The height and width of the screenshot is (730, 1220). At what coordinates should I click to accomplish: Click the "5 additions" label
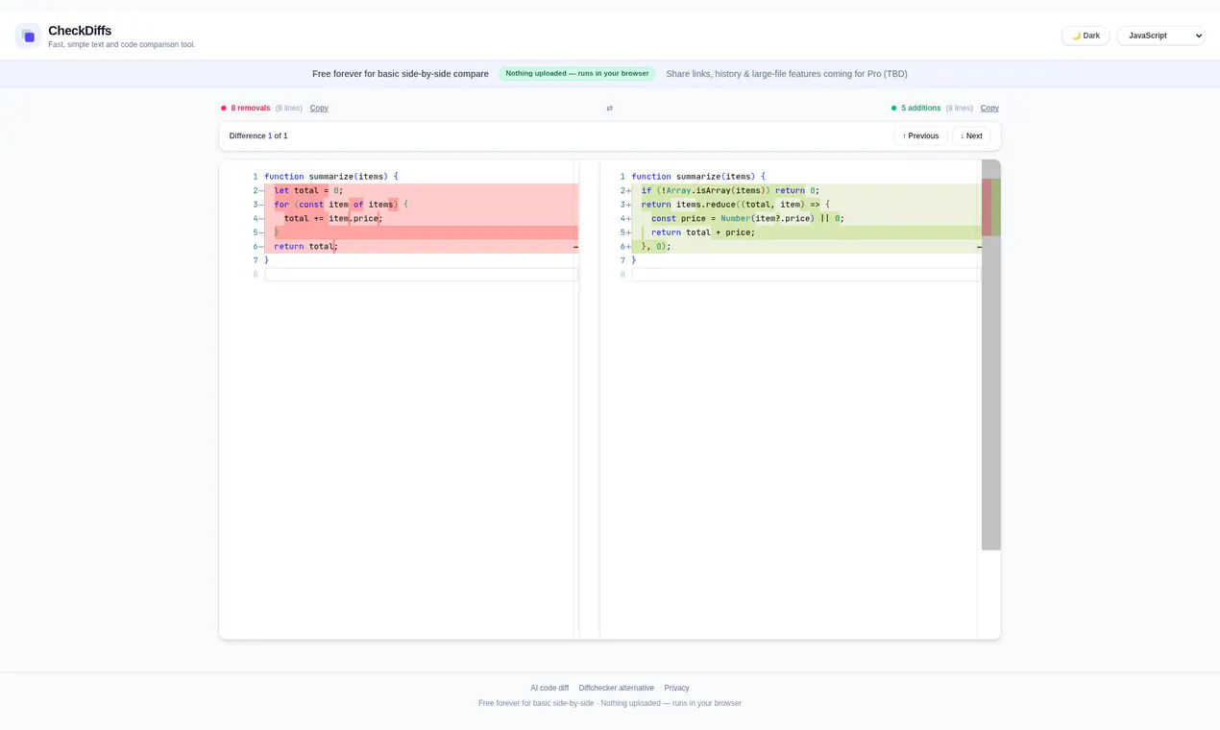pyautogui.click(x=920, y=109)
